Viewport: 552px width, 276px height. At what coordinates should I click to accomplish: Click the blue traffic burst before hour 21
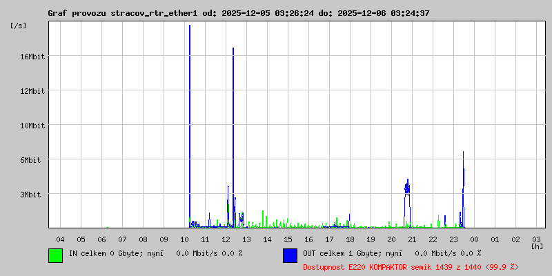[407, 203]
